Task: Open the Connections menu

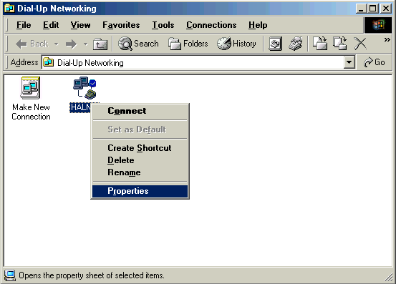Action: tap(211, 25)
